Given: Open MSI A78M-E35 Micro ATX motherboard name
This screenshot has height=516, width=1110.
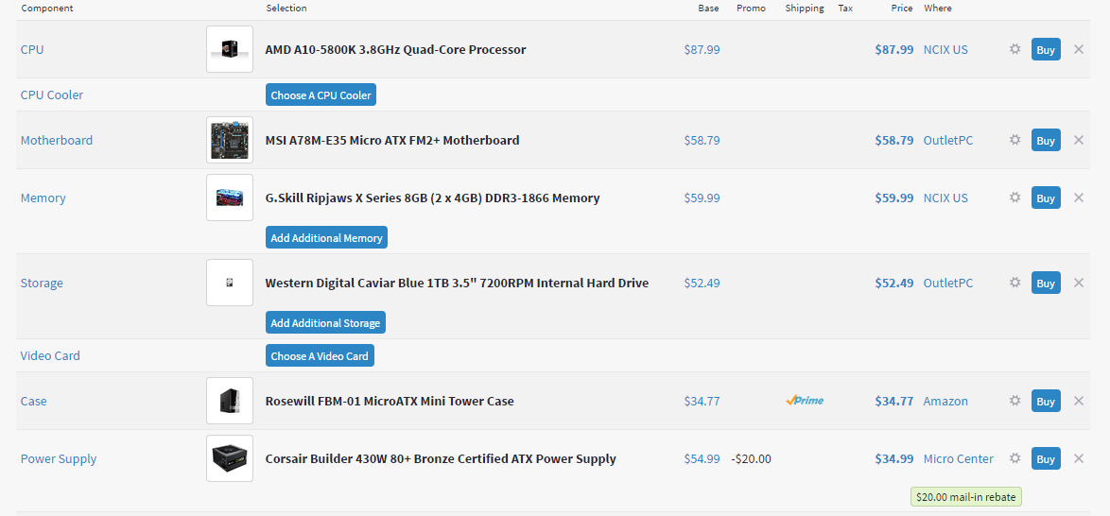Looking at the screenshot, I should (392, 140).
